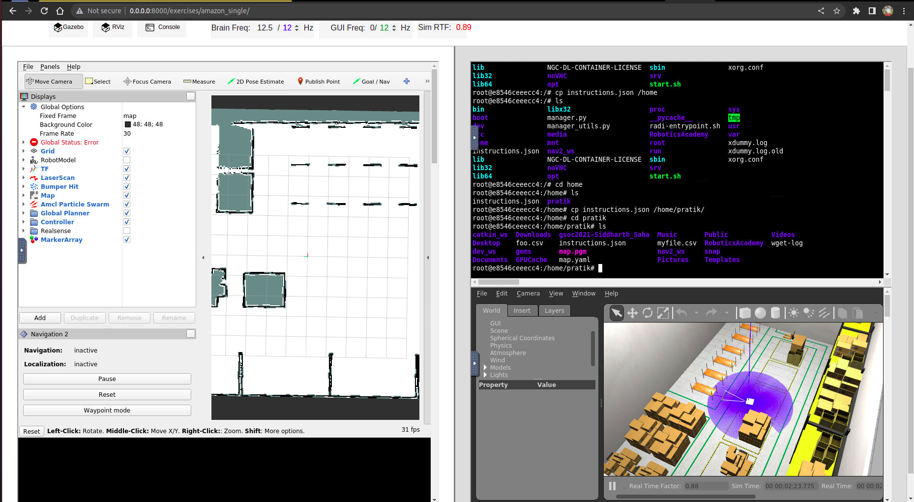Pause the Gazebo simulation
Viewport: 914px width, 502px height.
pyautogui.click(x=612, y=486)
